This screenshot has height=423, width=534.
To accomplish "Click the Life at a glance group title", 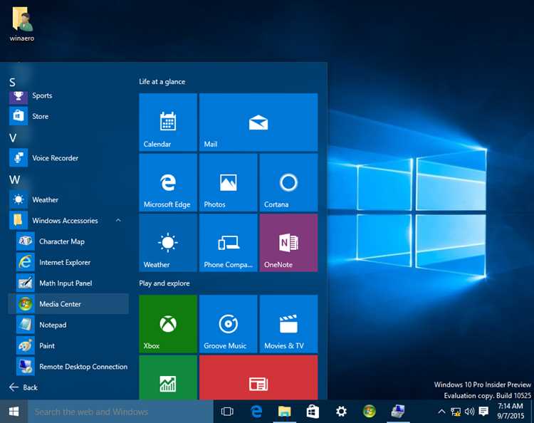I will tap(162, 82).
